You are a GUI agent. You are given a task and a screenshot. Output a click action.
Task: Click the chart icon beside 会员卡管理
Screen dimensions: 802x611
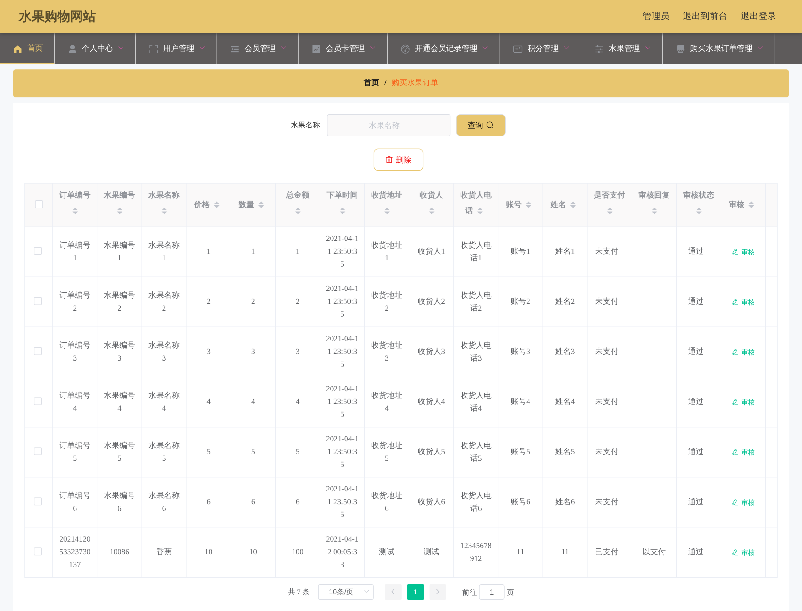pyautogui.click(x=316, y=49)
